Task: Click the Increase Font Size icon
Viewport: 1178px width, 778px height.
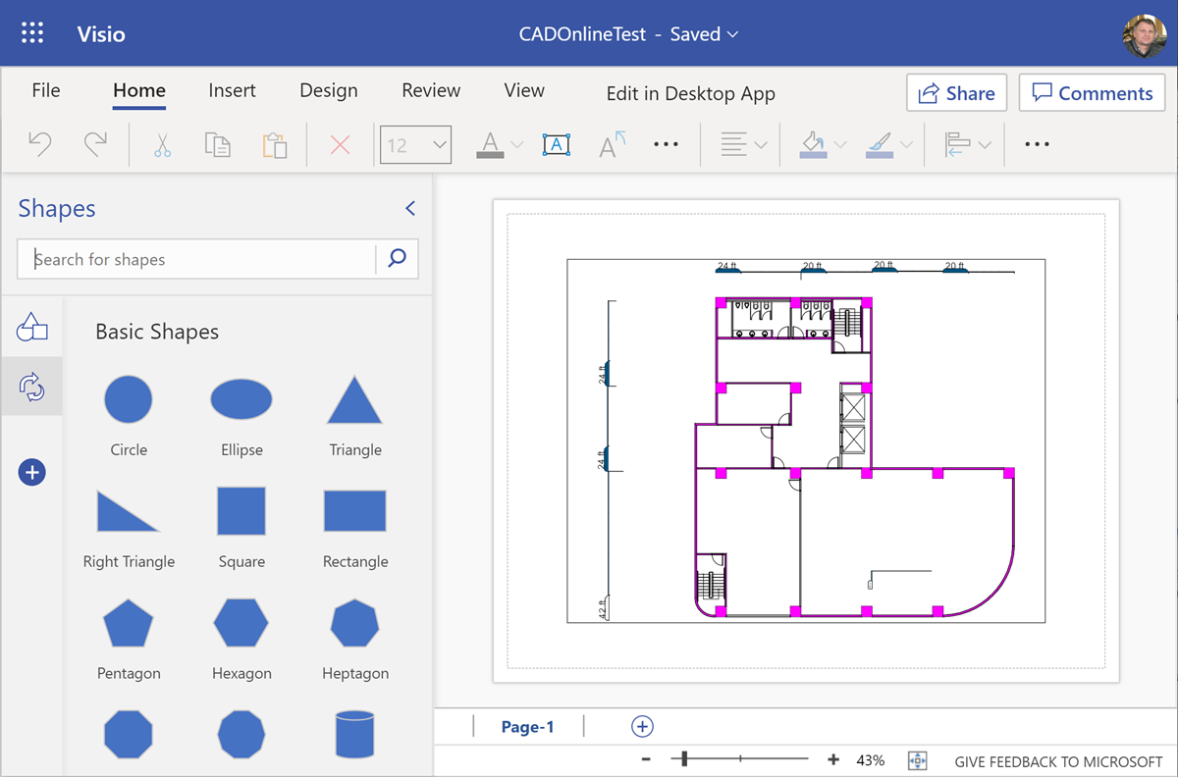Action: tap(613, 144)
